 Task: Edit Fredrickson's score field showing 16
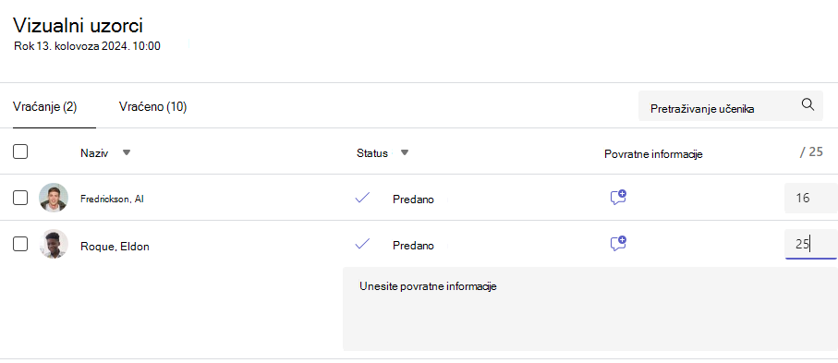tap(810, 198)
